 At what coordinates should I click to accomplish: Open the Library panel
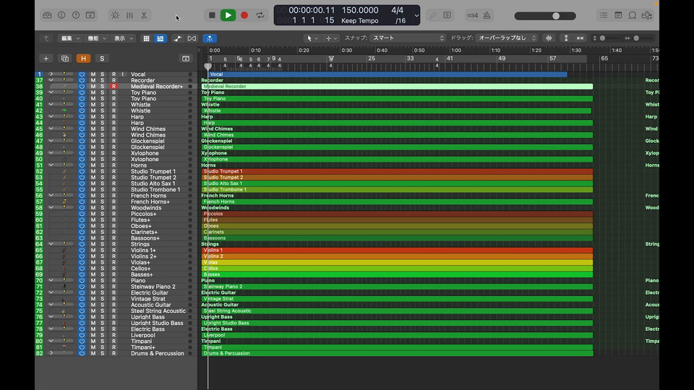[47, 15]
